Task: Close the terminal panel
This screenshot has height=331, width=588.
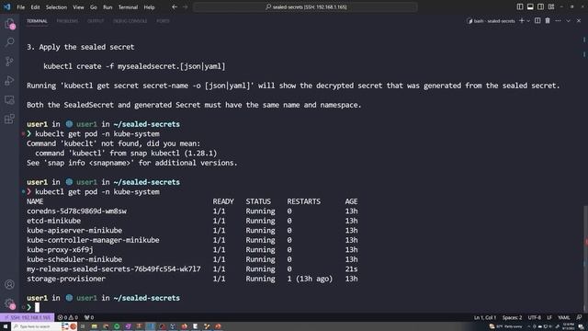Action: coord(579,20)
